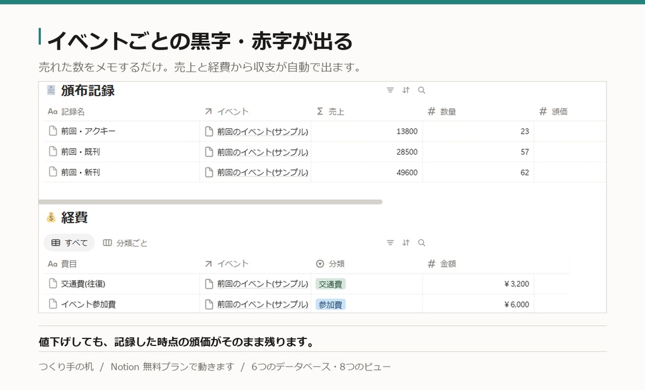Click the イベントごとの黒字・赤字が出る heading
This screenshot has height=390, width=645.
pos(200,41)
